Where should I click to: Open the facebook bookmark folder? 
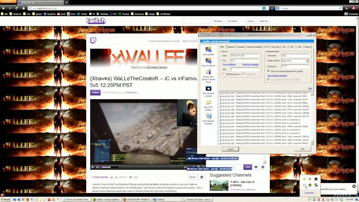(15, 14)
